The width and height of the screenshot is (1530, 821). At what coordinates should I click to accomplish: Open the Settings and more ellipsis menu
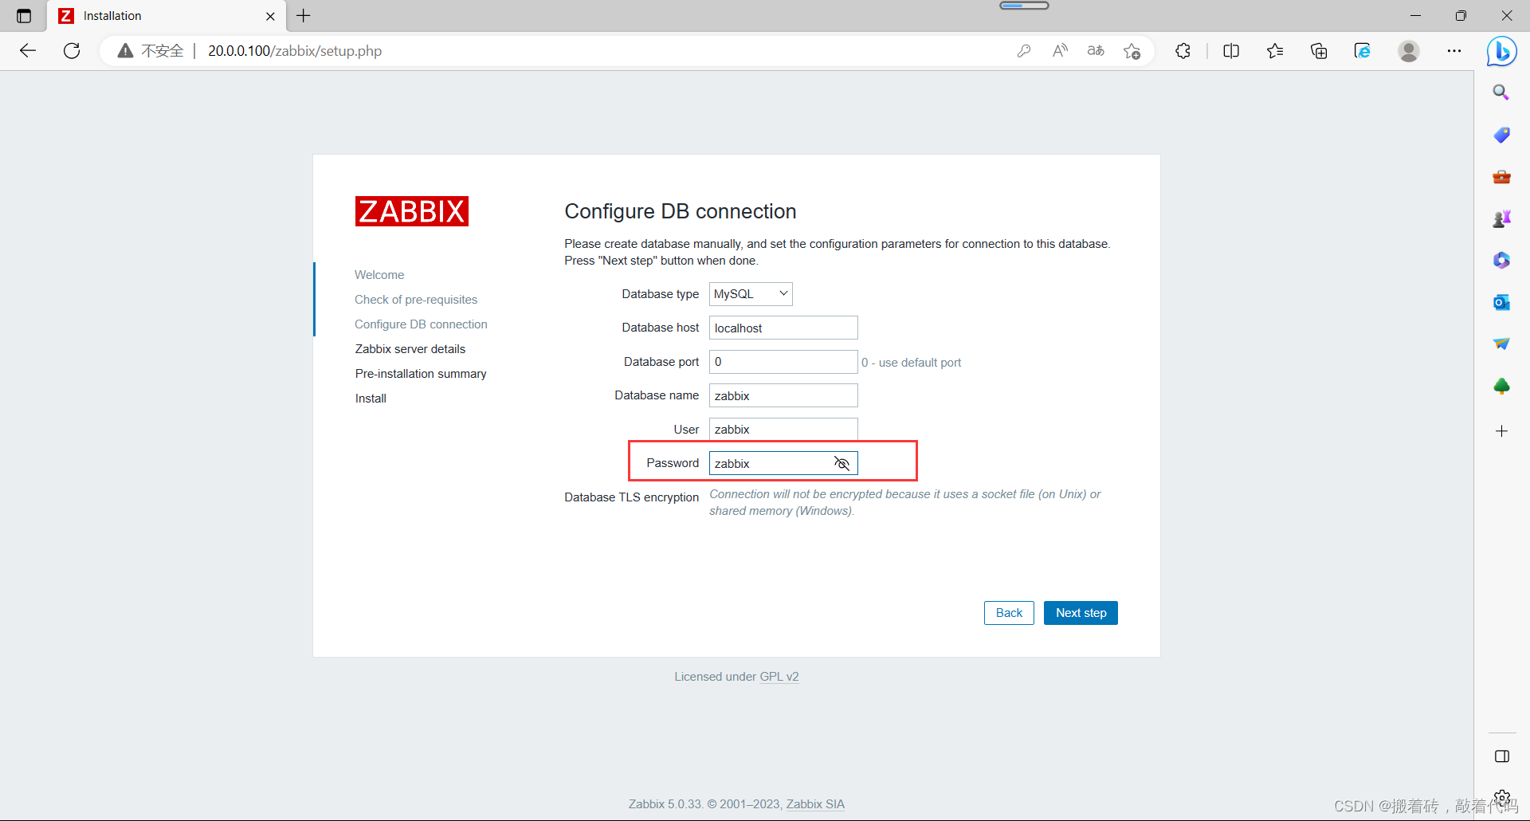pos(1454,51)
